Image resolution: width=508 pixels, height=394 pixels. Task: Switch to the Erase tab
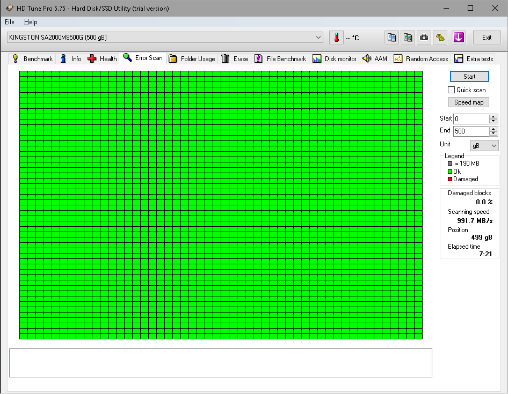click(235, 58)
